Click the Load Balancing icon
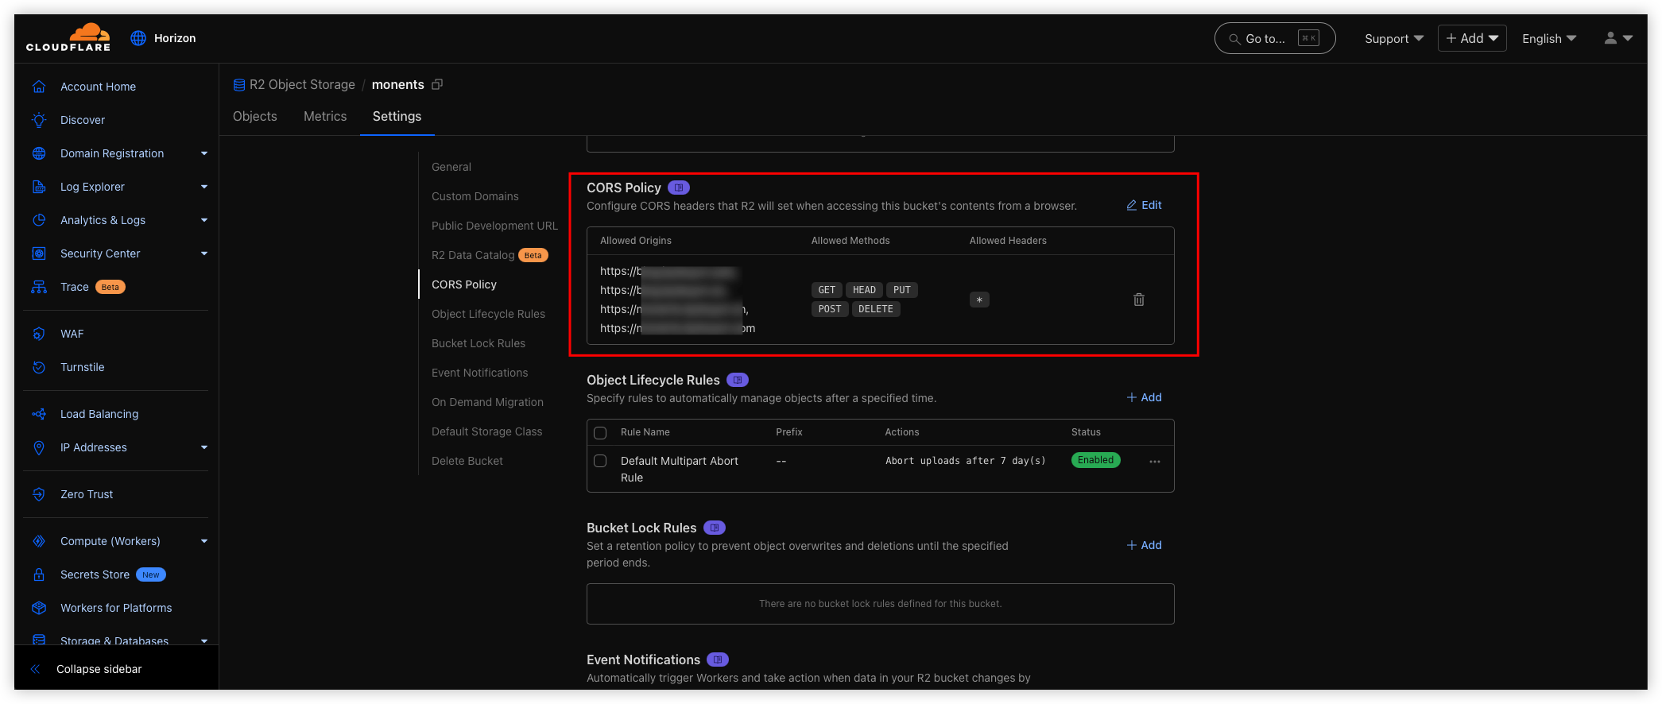This screenshot has width=1662, height=704. pyautogui.click(x=39, y=414)
